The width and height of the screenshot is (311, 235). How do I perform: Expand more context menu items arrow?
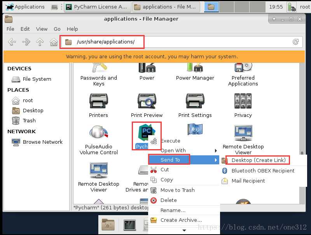pos(184,230)
